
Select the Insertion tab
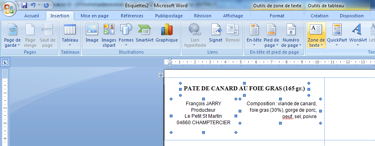pos(60,16)
